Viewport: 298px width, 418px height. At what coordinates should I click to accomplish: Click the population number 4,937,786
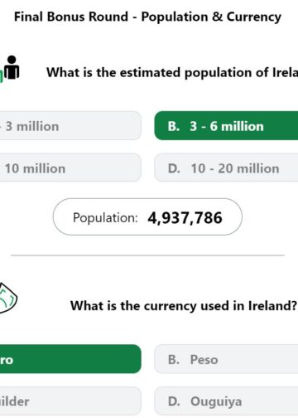[x=185, y=218]
